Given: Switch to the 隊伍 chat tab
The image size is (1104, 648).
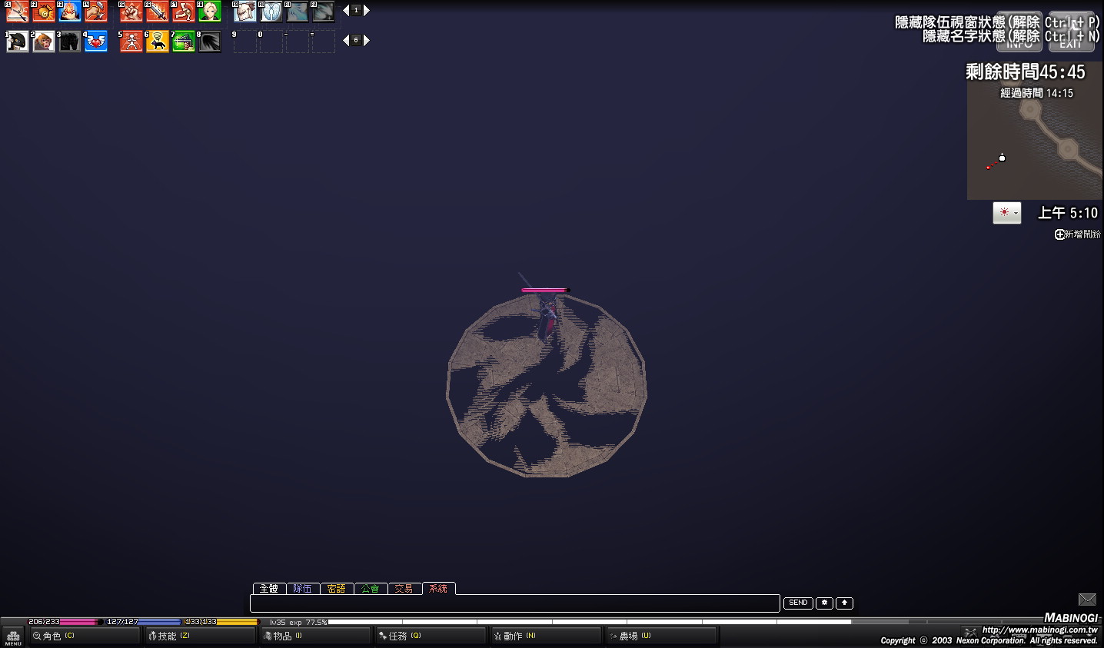Looking at the screenshot, I should click(x=303, y=589).
